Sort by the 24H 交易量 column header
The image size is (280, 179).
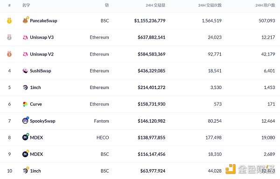[x=155, y=5]
